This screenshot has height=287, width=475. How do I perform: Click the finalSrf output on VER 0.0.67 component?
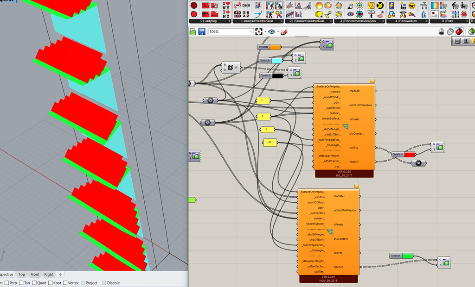click(338, 267)
